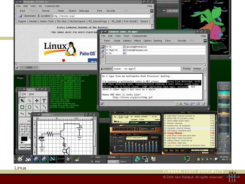245x184 pixels.
Task: Click the Netscape logo in browser toolbar
Action: click(x=151, y=11)
